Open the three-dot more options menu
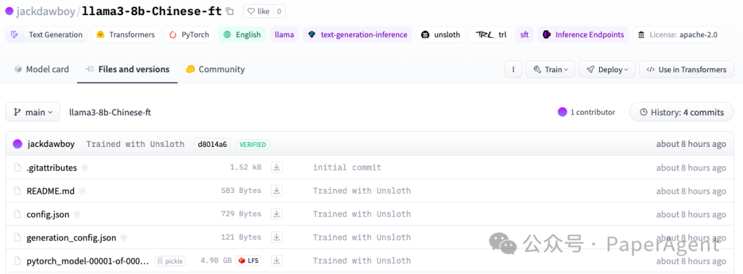The width and height of the screenshot is (743, 274). (x=513, y=69)
